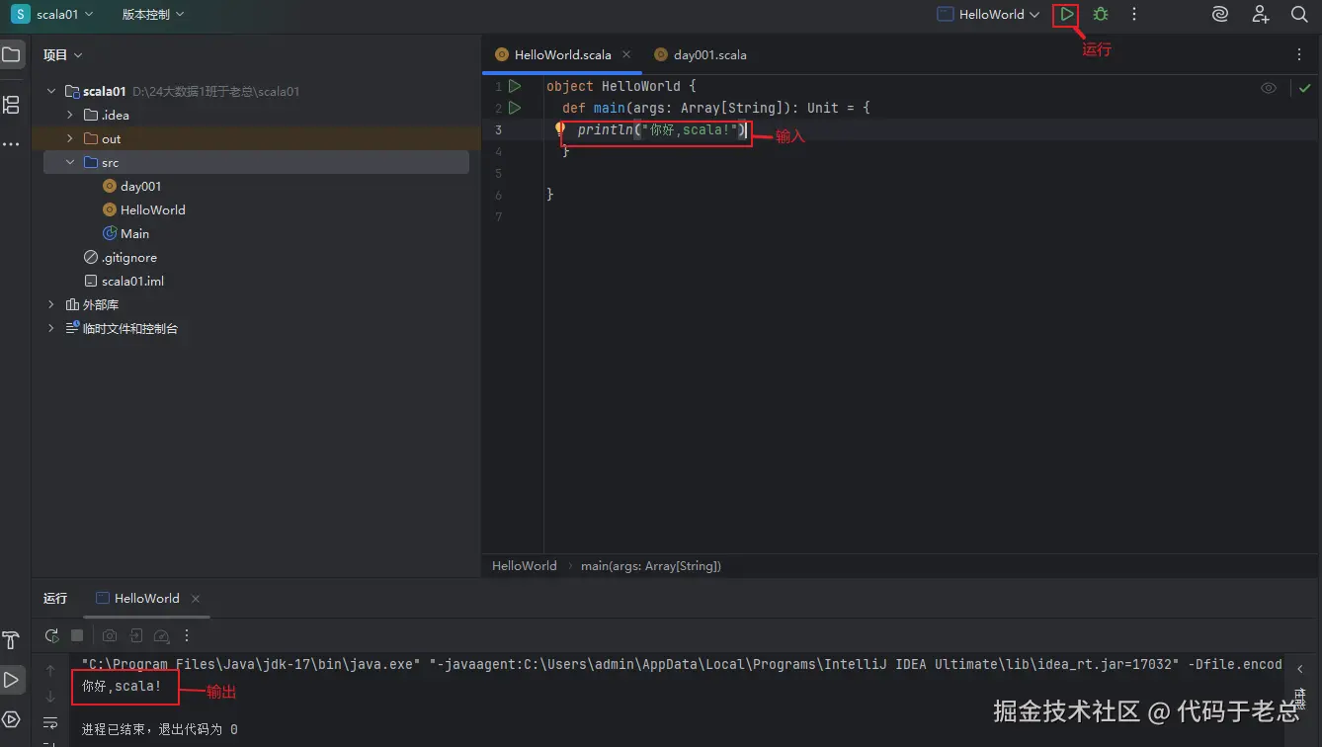Collapse the src folder
Viewport: 1322px width, 747px height.
click(x=70, y=162)
